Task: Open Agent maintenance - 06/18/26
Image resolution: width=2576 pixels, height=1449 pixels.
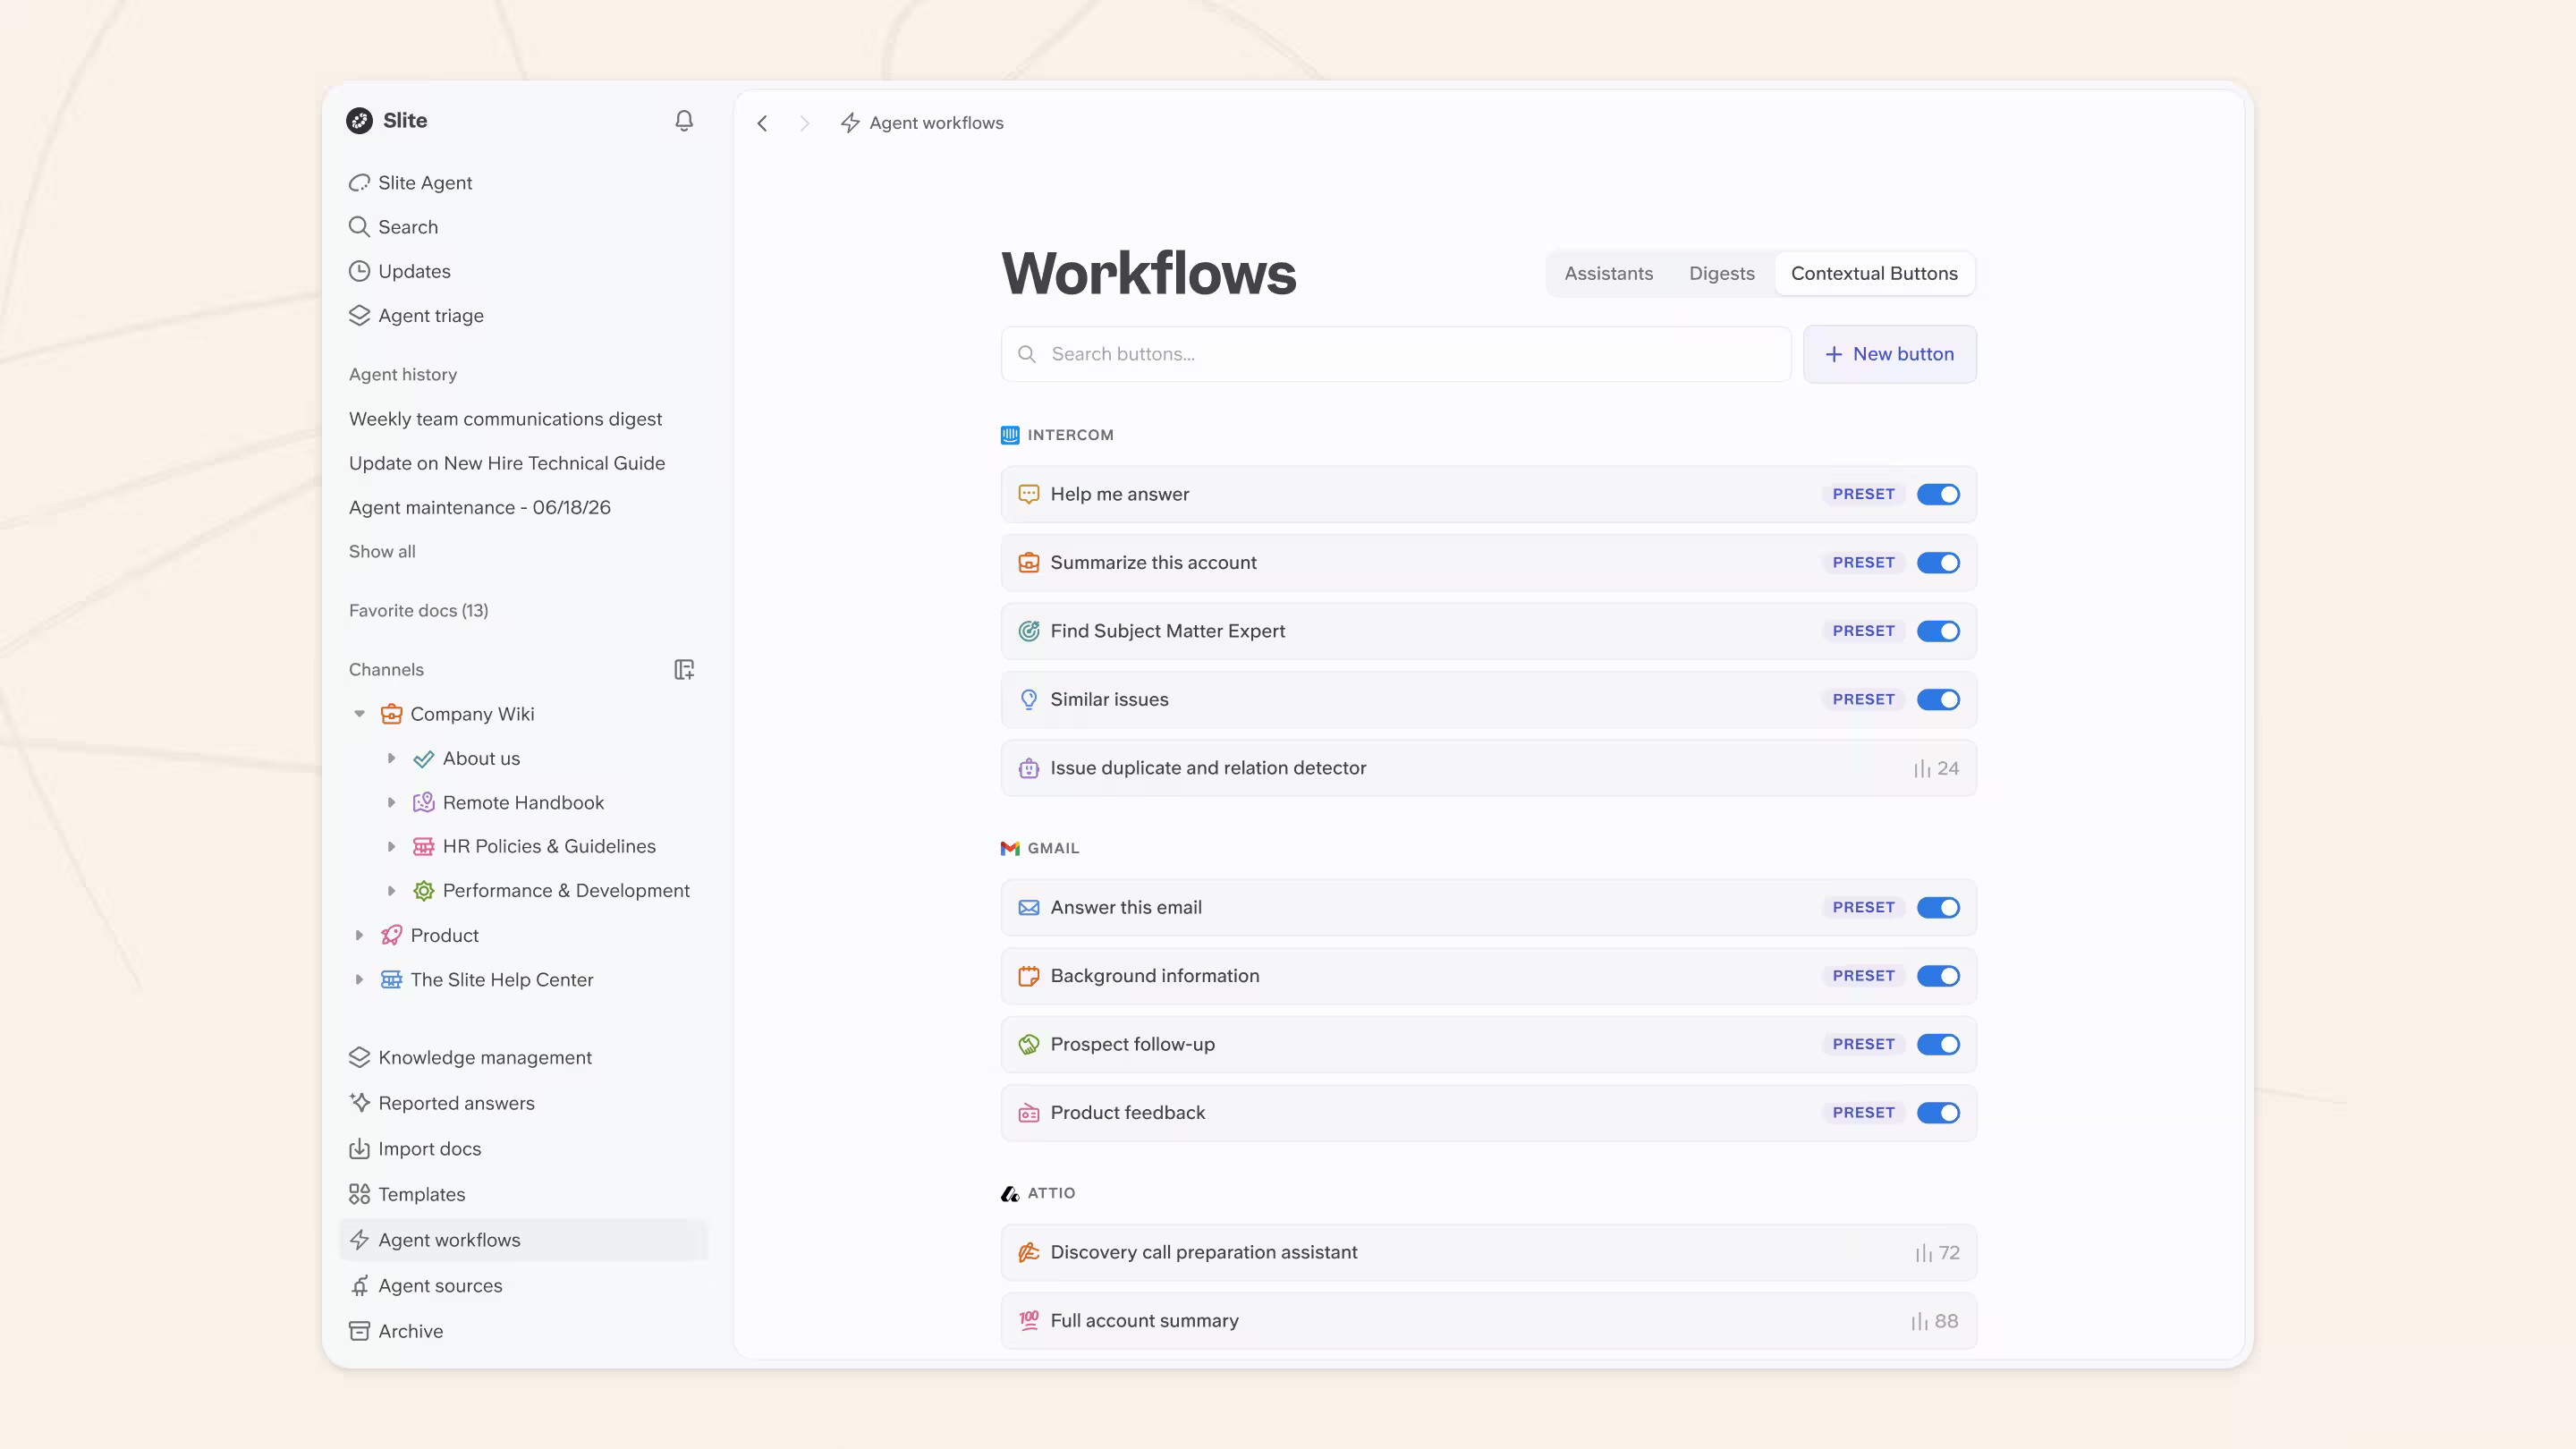Action: pos(480,508)
